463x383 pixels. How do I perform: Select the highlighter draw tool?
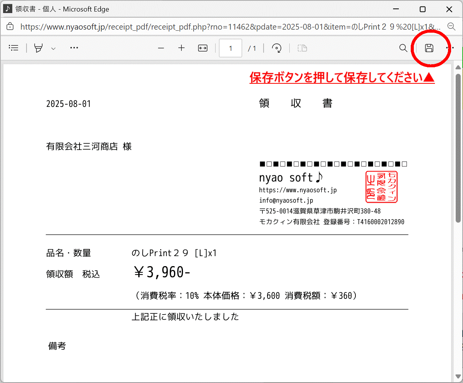click(38, 48)
